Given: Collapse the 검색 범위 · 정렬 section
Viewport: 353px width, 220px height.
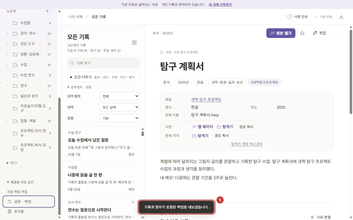Looking at the screenshot, I should pos(79,87).
